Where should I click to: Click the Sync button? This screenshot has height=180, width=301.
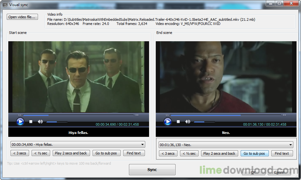tap(152, 170)
